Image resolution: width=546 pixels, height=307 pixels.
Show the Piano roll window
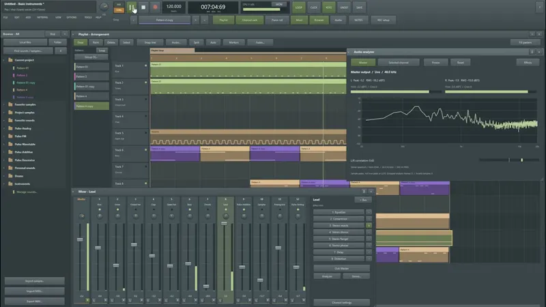coord(277,20)
